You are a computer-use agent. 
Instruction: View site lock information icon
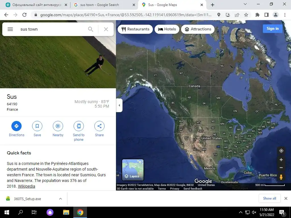click(x=36, y=15)
